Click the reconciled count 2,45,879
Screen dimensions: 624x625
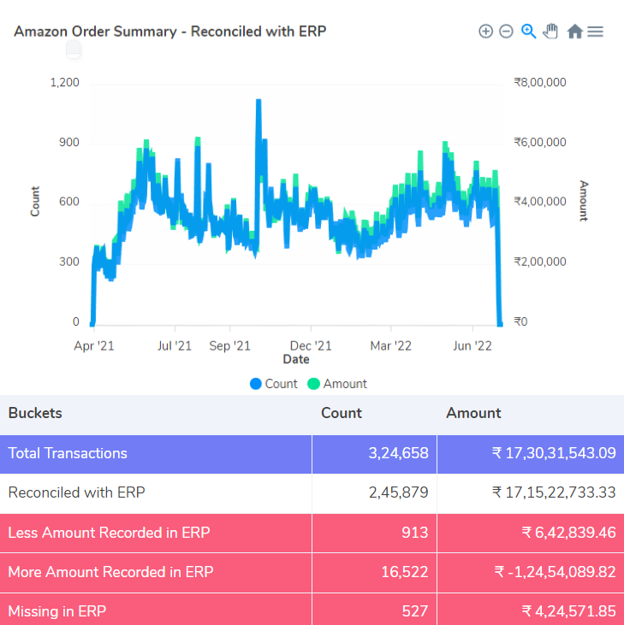(398, 493)
